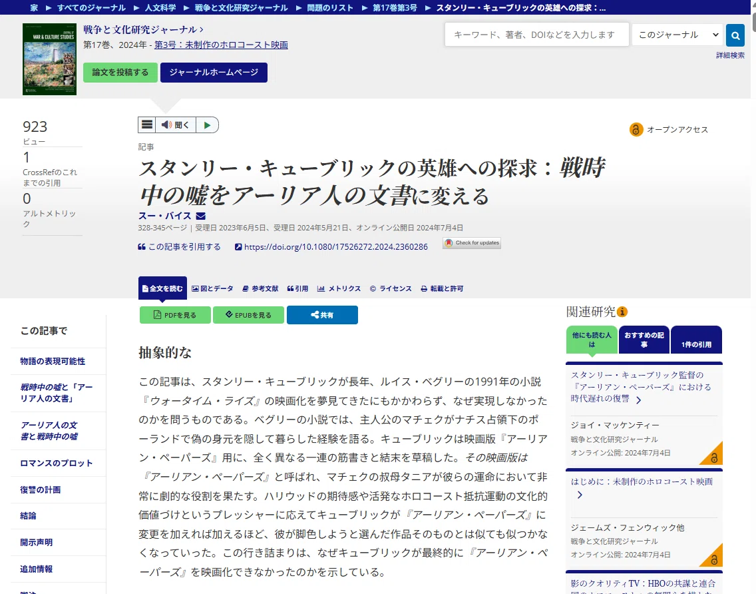
Task: Click the 論文を投稿する button
Action: [x=120, y=73]
